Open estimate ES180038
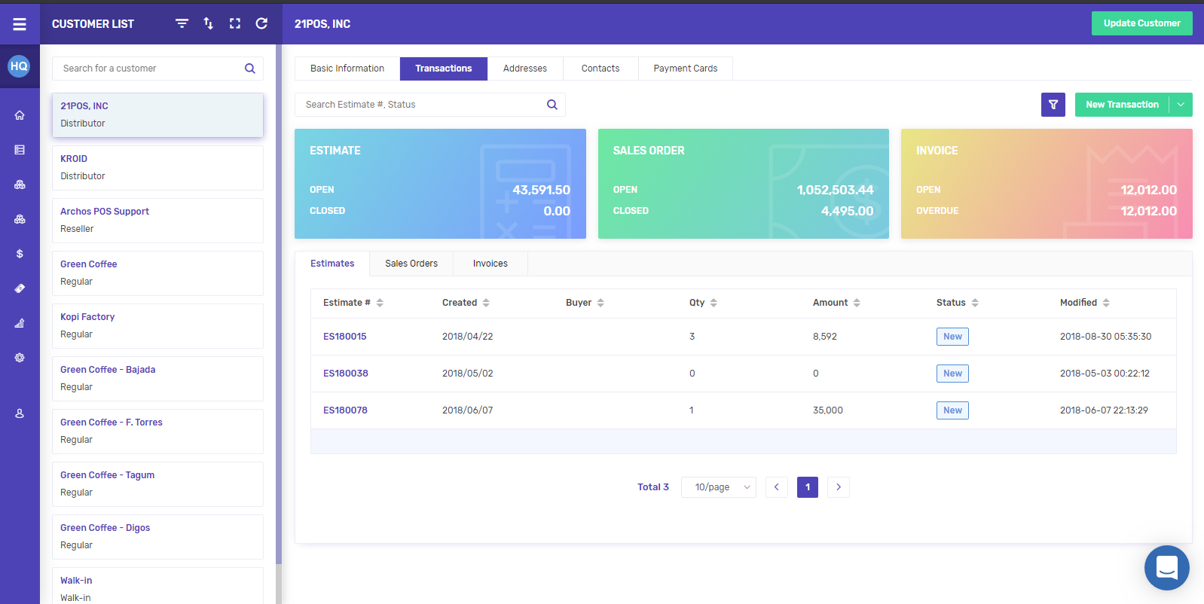Viewport: 1204px width, 604px height. tap(346, 374)
